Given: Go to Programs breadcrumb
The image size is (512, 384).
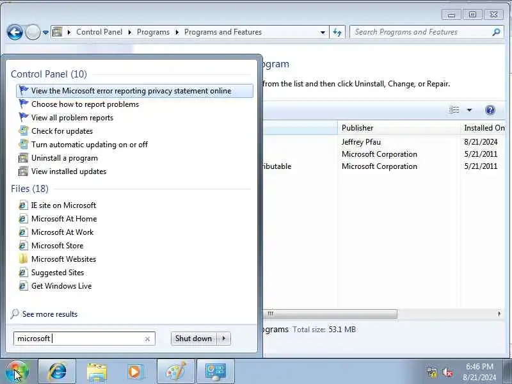Looking at the screenshot, I should (153, 32).
